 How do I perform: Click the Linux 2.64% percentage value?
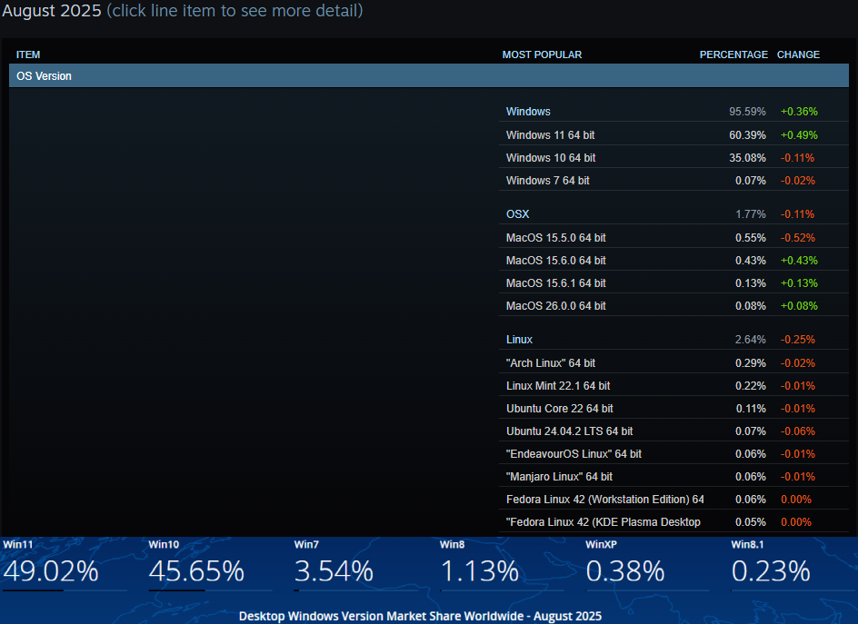(x=750, y=340)
